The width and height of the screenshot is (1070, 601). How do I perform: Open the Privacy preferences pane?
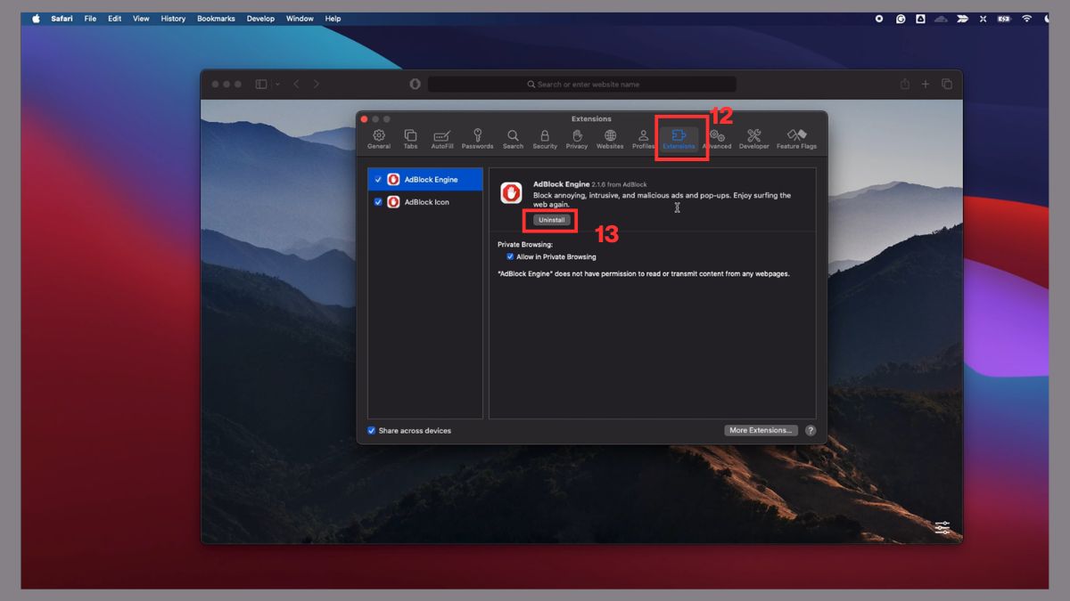[577, 139]
